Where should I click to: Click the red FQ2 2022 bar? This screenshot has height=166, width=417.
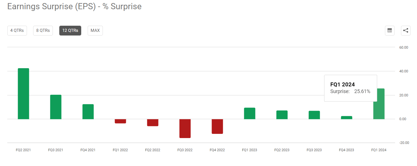(153, 123)
